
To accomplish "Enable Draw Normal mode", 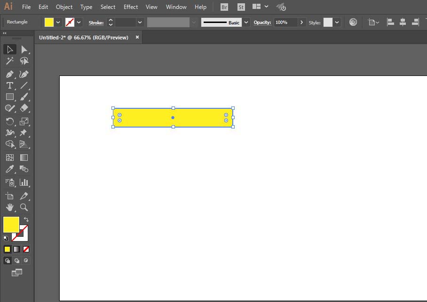I will click(8, 261).
